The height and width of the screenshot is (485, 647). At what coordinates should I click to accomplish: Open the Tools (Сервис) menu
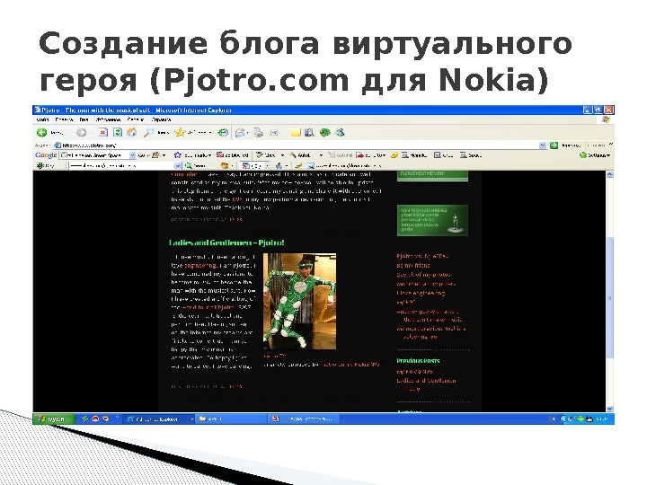pos(136,119)
